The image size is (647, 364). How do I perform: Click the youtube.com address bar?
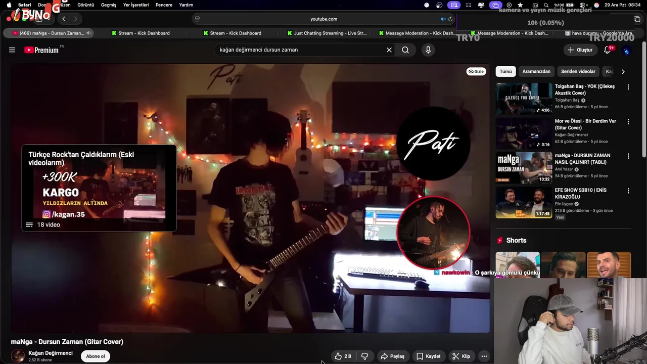click(323, 19)
